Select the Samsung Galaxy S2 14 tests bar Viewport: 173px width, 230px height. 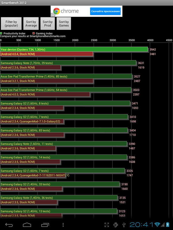click(x=64, y=157)
